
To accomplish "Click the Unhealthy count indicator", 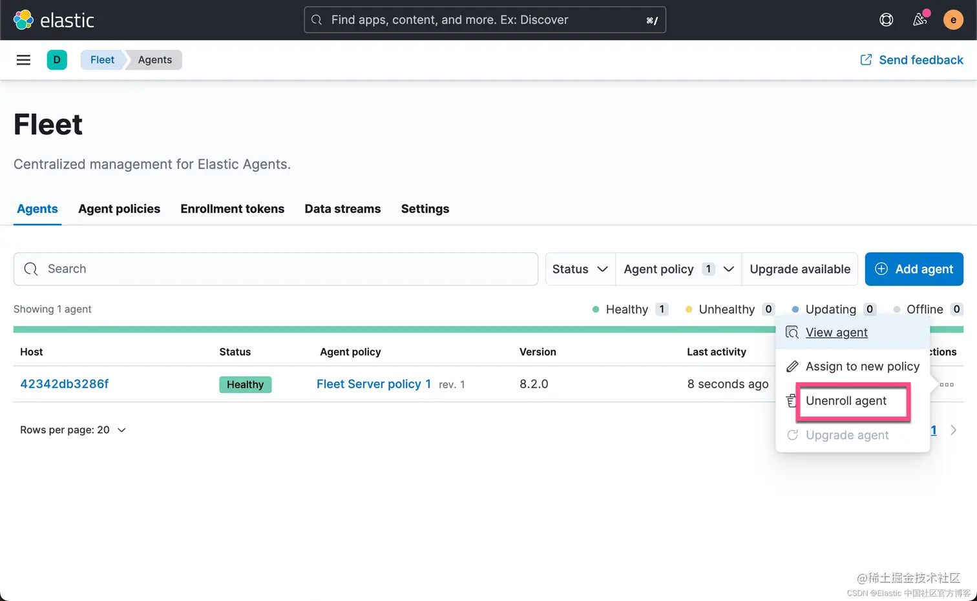I will coord(730,309).
